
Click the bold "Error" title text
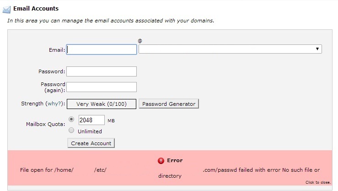coord(175,160)
